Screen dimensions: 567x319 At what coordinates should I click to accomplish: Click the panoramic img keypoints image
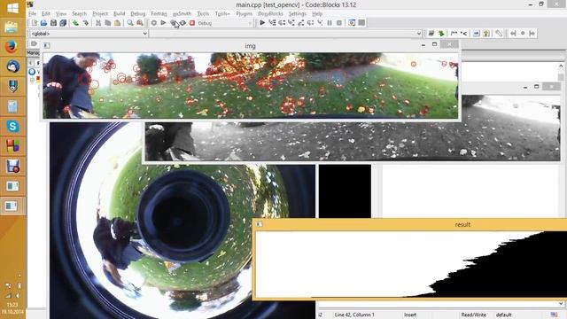pos(250,85)
